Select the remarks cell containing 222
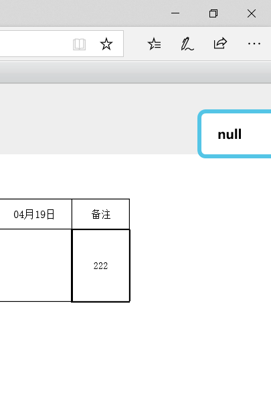This screenshot has width=271, height=418. click(x=101, y=266)
